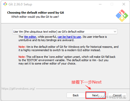The height and width of the screenshot is (101, 130).
Task: Click the red '接着下一步Next' annotation text
Action: click(x=86, y=82)
